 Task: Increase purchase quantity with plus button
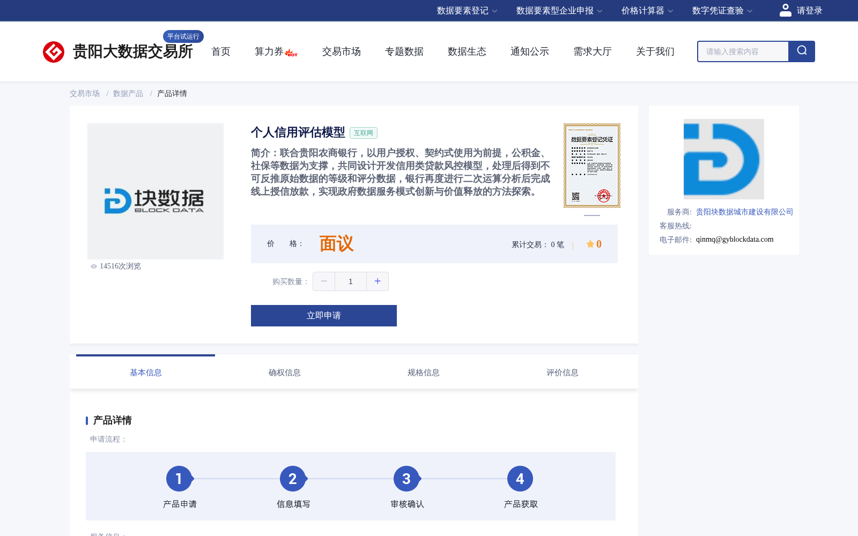pyautogui.click(x=378, y=281)
